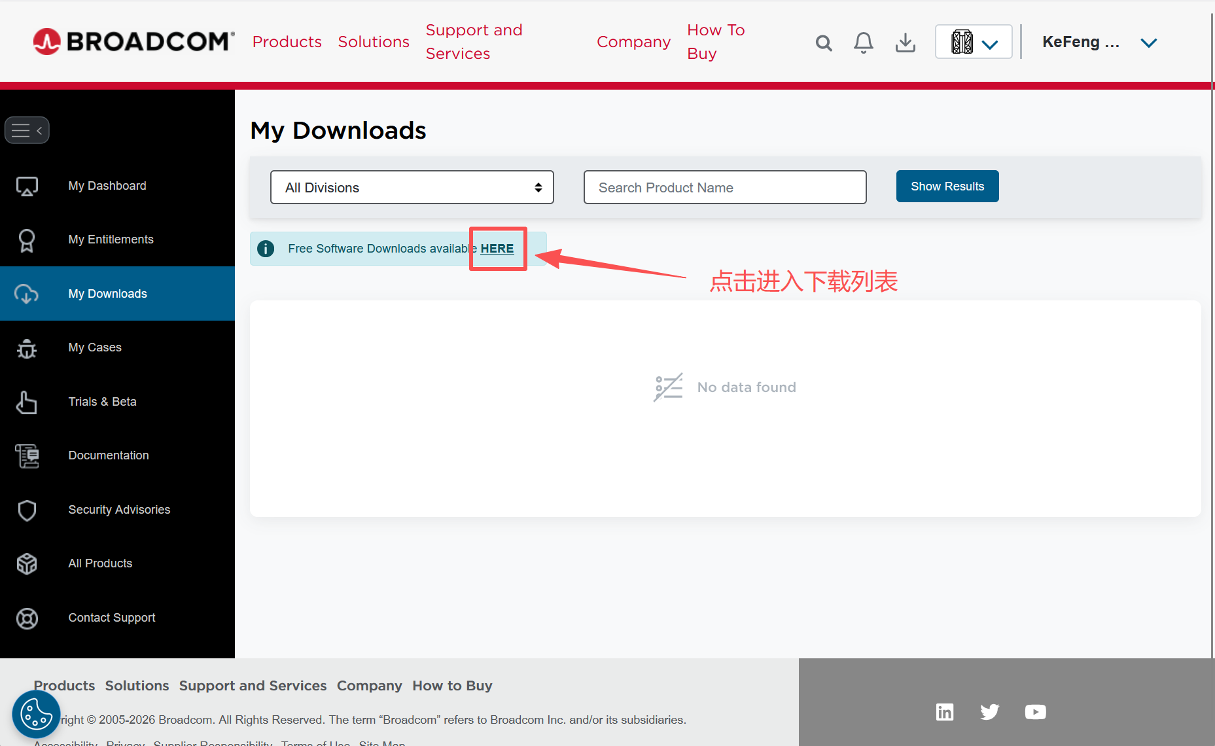The width and height of the screenshot is (1215, 746).
Task: Open footer Solutions link
Action: 137,686
